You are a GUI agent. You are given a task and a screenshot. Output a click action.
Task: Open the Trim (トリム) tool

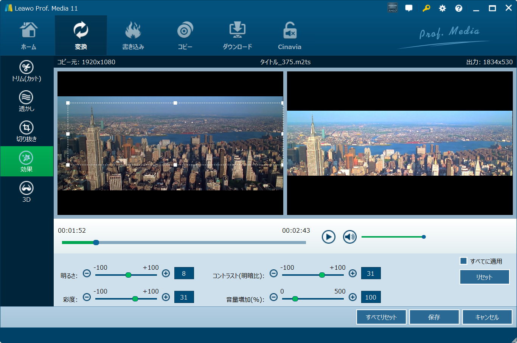point(26,71)
